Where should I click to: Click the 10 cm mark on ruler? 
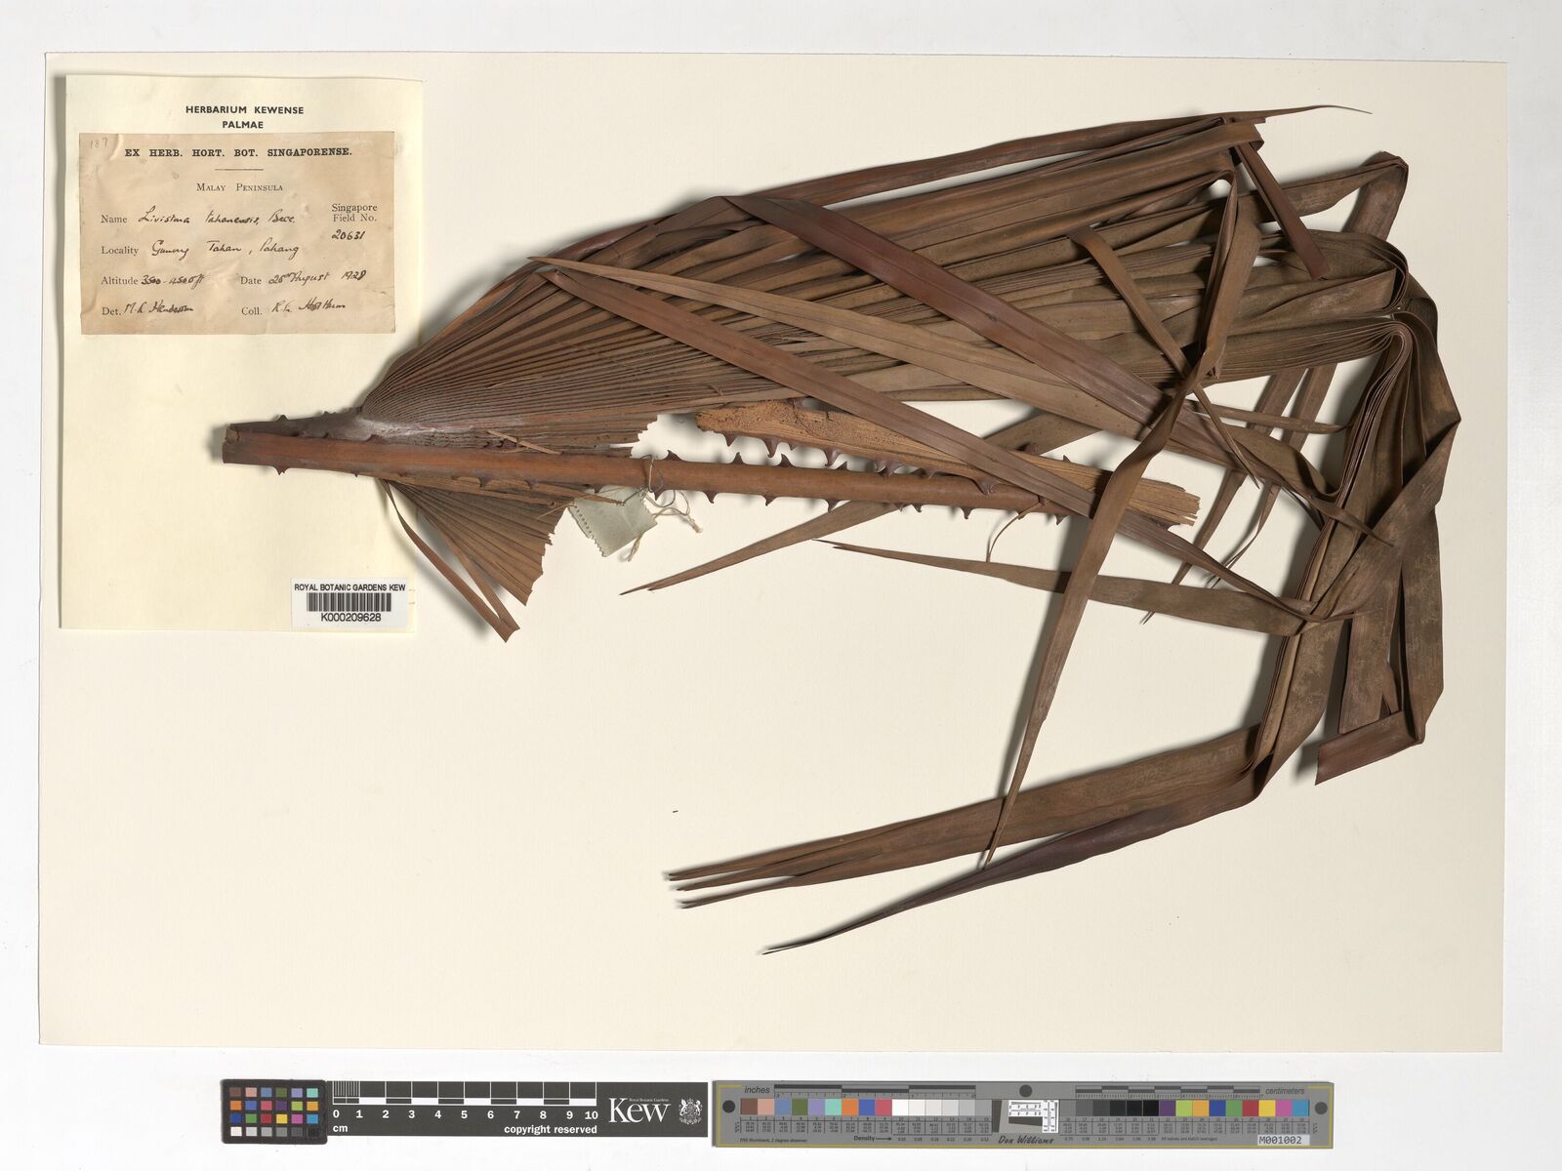[x=591, y=1114]
